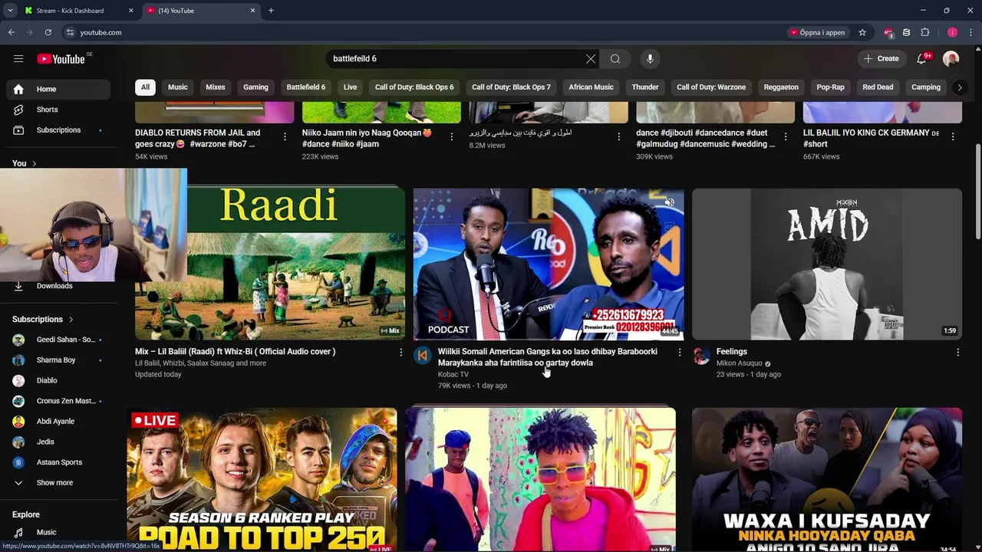The image size is (982, 552).
Task: Click the address bar youtube.com
Action: (101, 32)
